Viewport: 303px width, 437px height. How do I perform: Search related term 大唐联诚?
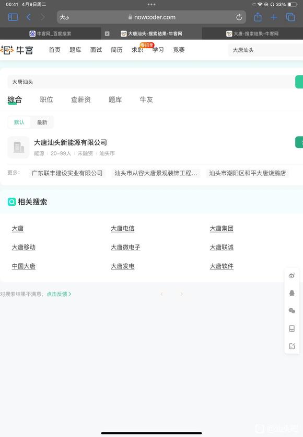(222, 247)
